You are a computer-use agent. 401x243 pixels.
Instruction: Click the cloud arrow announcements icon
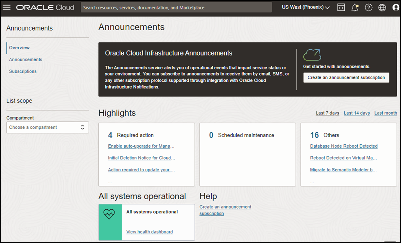(x=312, y=55)
